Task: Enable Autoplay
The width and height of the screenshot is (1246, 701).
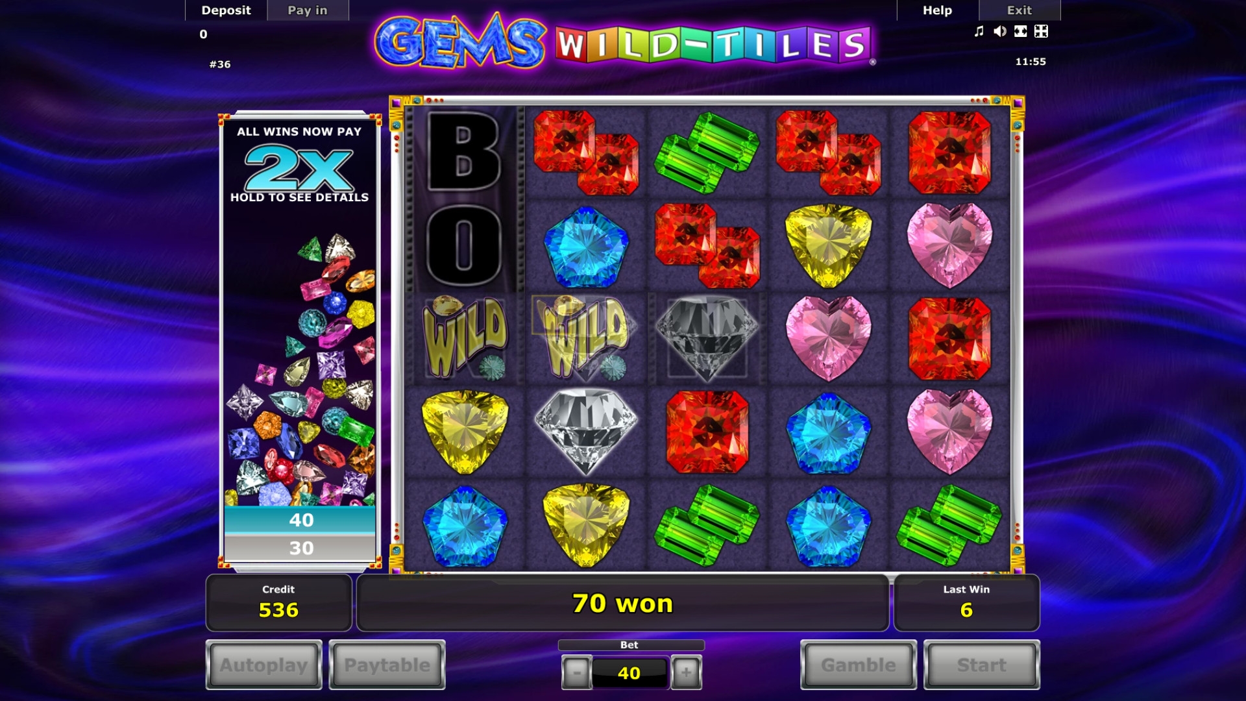Action: 263,665
